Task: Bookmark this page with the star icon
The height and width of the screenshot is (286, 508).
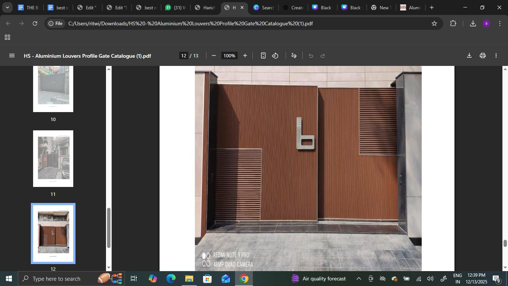Action: point(434,23)
